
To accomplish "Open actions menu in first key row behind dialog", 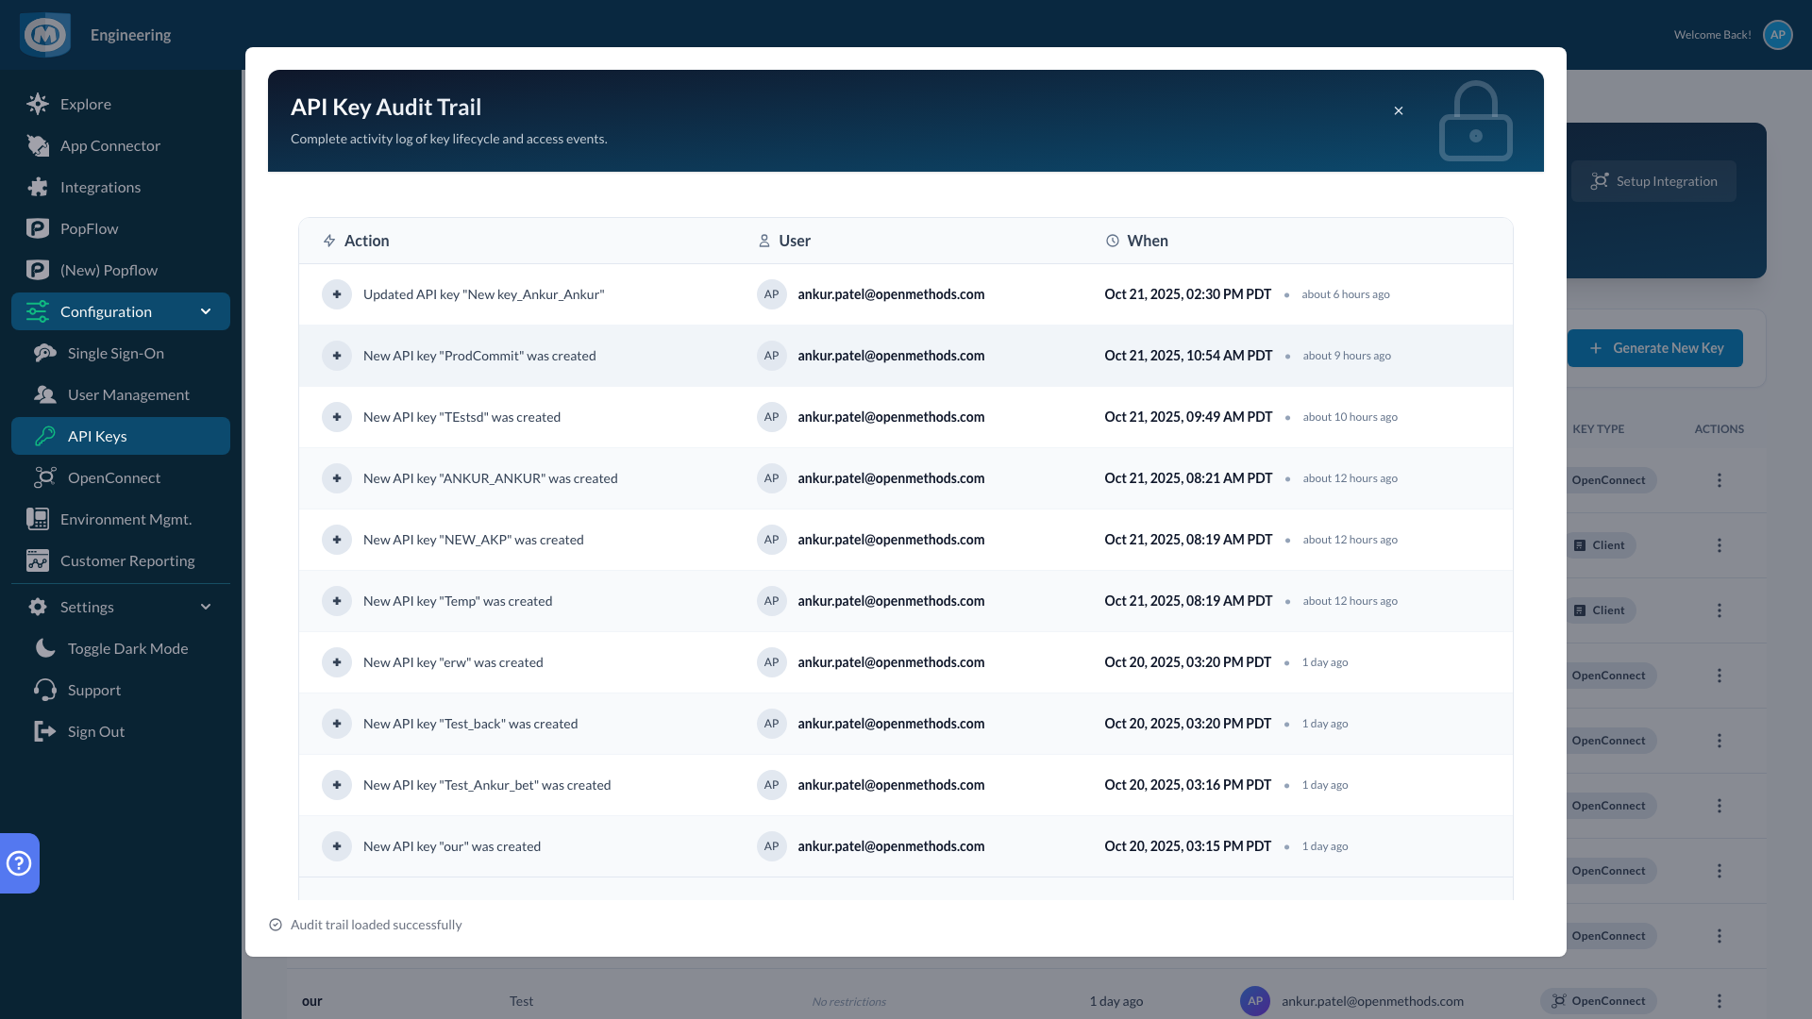I will tap(1720, 480).
